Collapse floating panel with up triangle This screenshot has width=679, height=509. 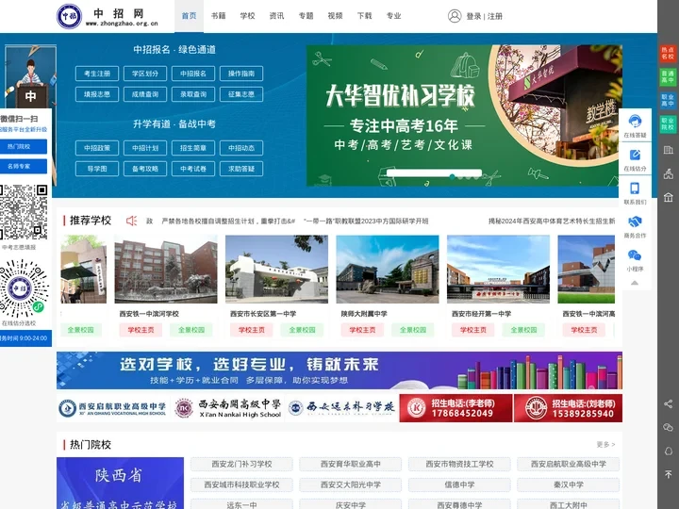tap(635, 283)
